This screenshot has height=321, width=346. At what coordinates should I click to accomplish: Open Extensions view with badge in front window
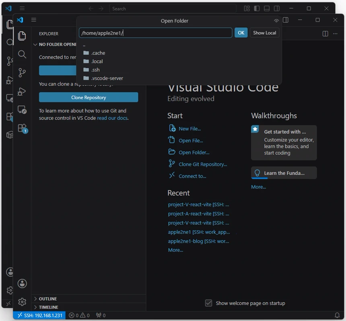point(23,128)
